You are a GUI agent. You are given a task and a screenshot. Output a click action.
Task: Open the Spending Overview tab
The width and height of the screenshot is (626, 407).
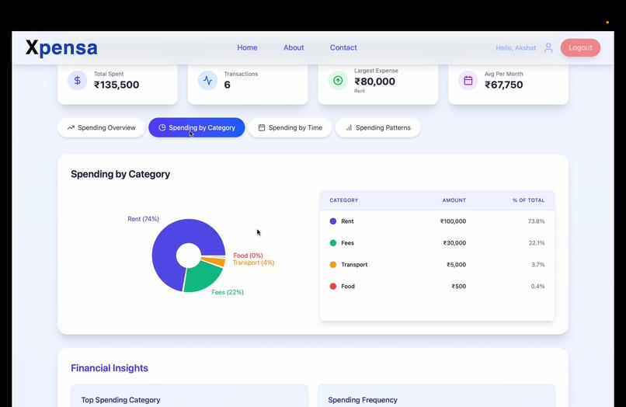click(x=101, y=127)
